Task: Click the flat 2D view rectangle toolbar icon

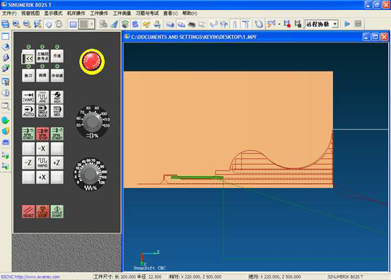Action: pyautogui.click(x=73, y=24)
